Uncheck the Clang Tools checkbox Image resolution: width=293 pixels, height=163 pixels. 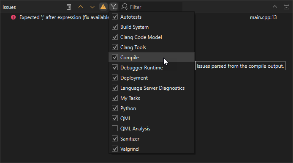(x=115, y=47)
